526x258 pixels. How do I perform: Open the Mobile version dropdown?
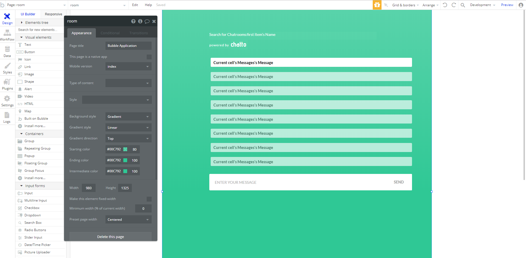[129, 66]
